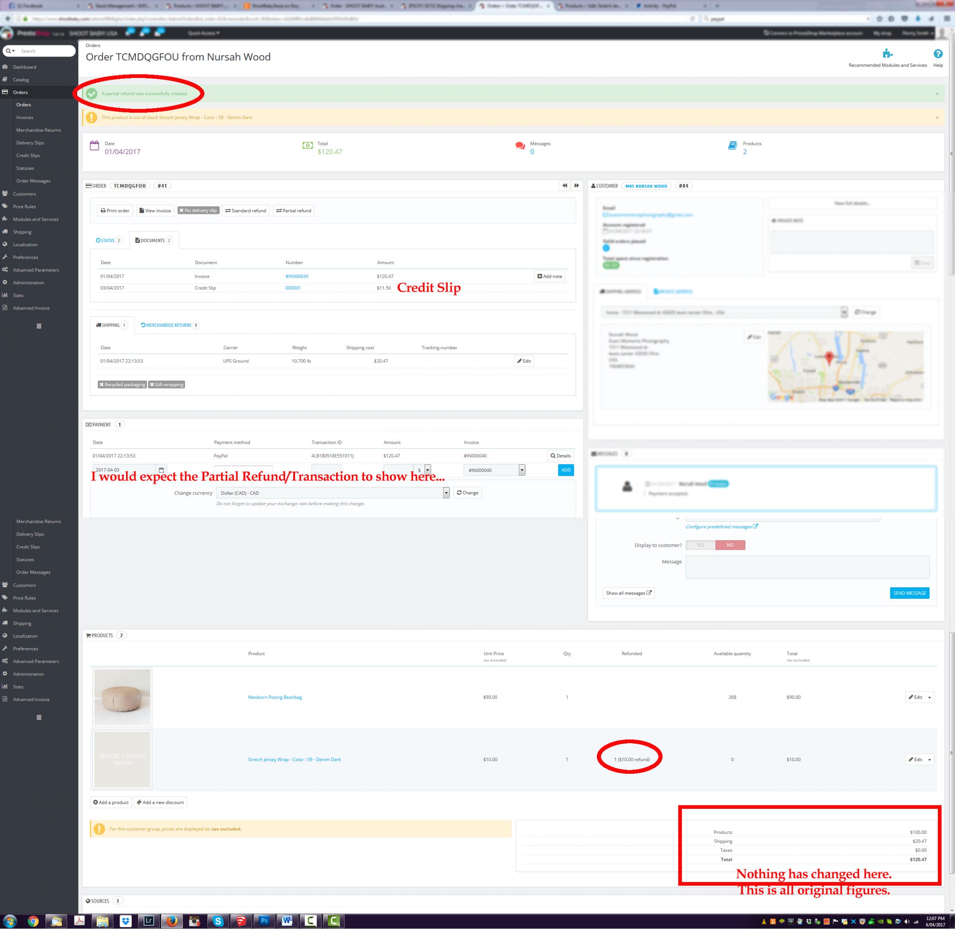
Task: Open Invoices under Orders in sidebar
Action: [25, 118]
